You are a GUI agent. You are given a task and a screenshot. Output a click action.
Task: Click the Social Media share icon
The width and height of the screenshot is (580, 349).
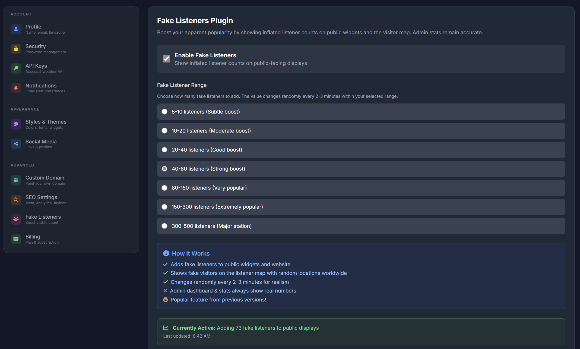point(16,144)
